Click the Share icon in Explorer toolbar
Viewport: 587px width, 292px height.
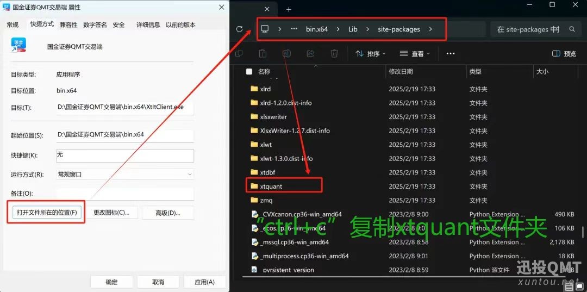tap(310, 54)
